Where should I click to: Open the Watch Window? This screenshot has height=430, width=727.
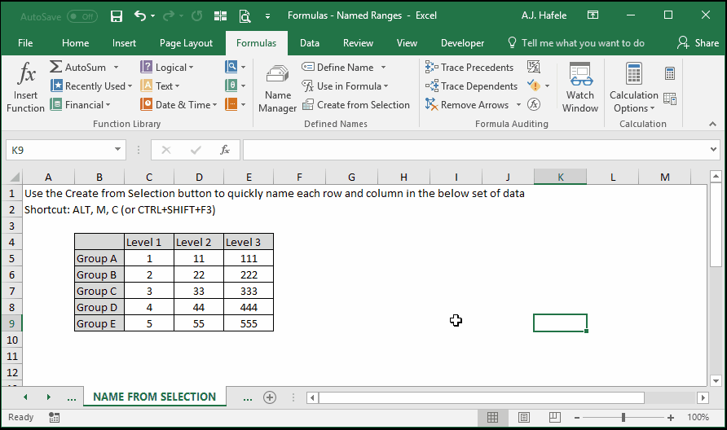coord(580,88)
